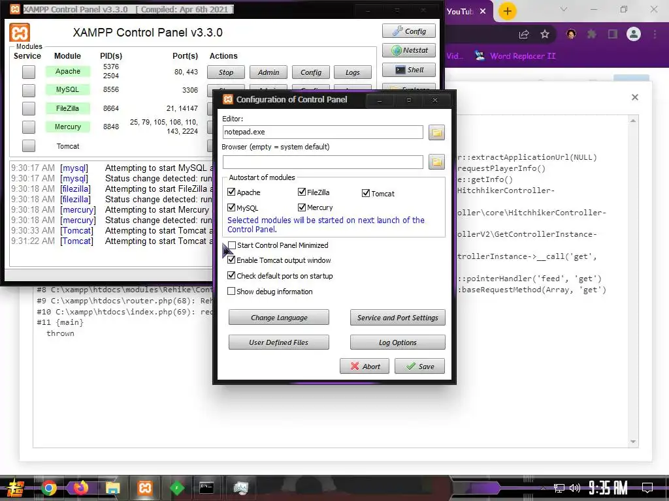Open Chrome three-dot menu

point(655,34)
